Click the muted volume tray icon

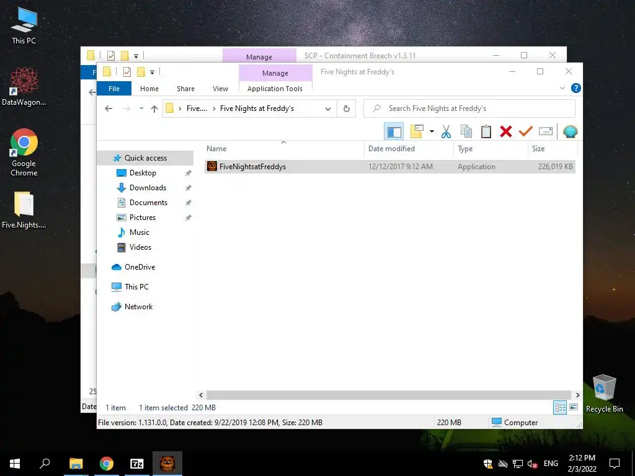point(532,464)
